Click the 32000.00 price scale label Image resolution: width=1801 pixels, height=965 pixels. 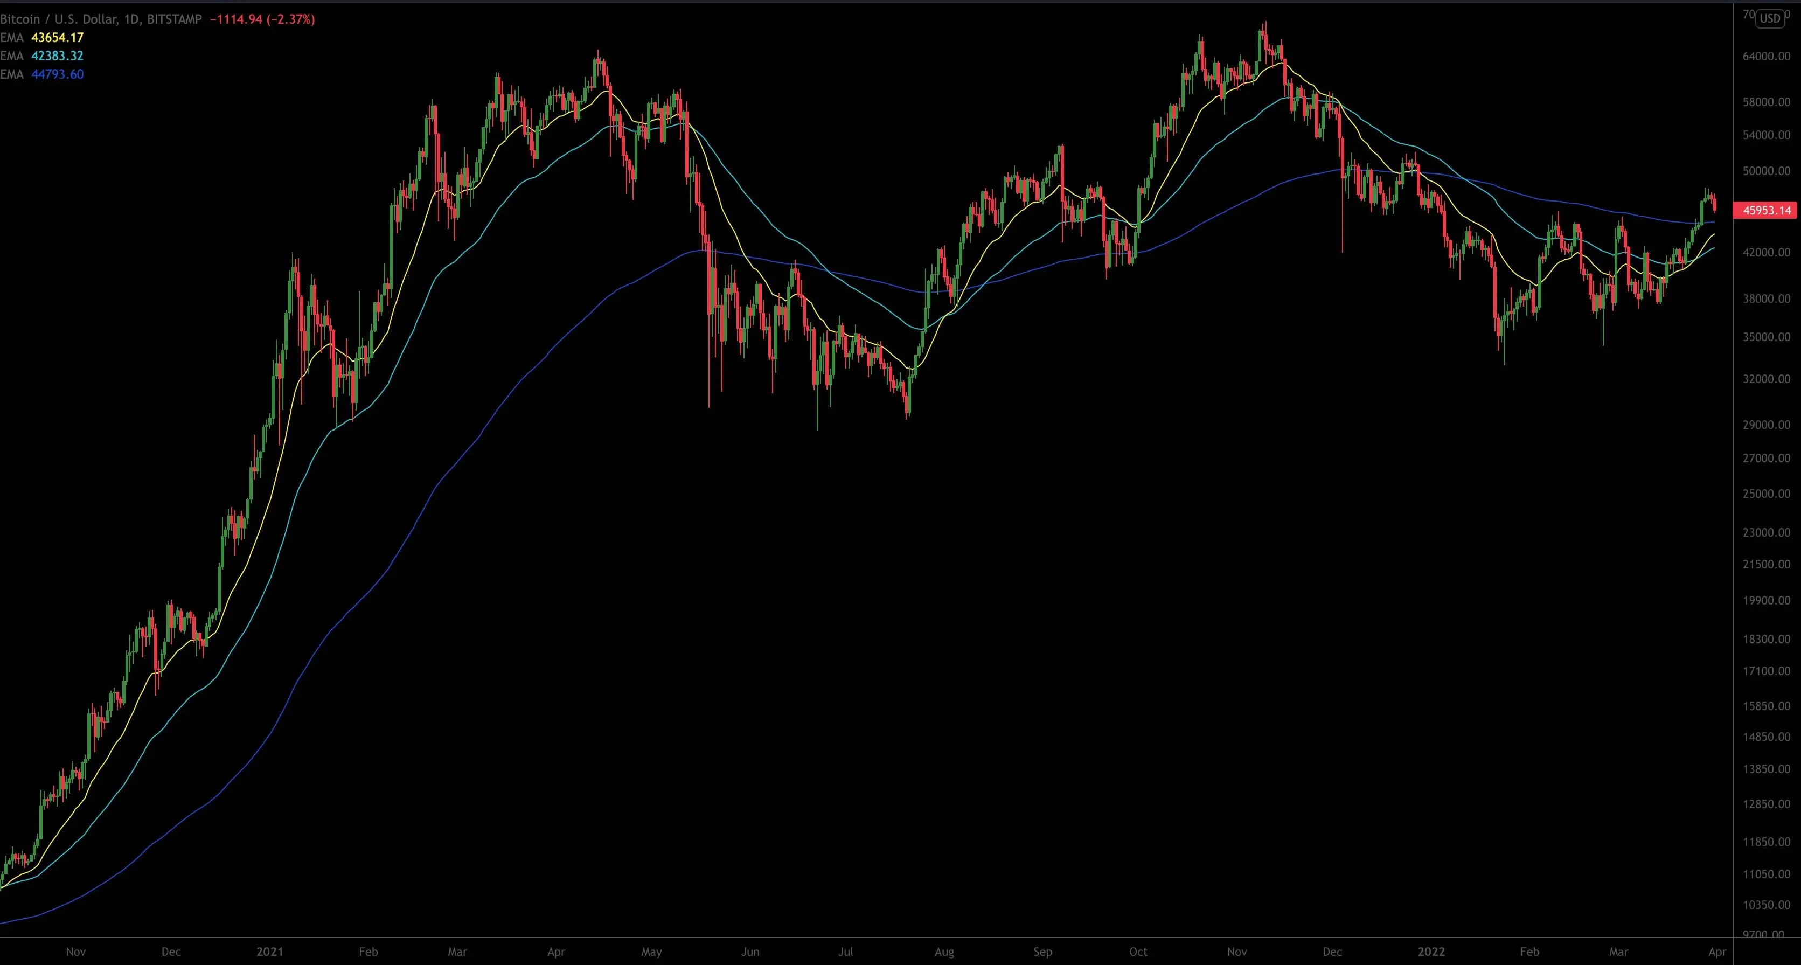click(1766, 379)
